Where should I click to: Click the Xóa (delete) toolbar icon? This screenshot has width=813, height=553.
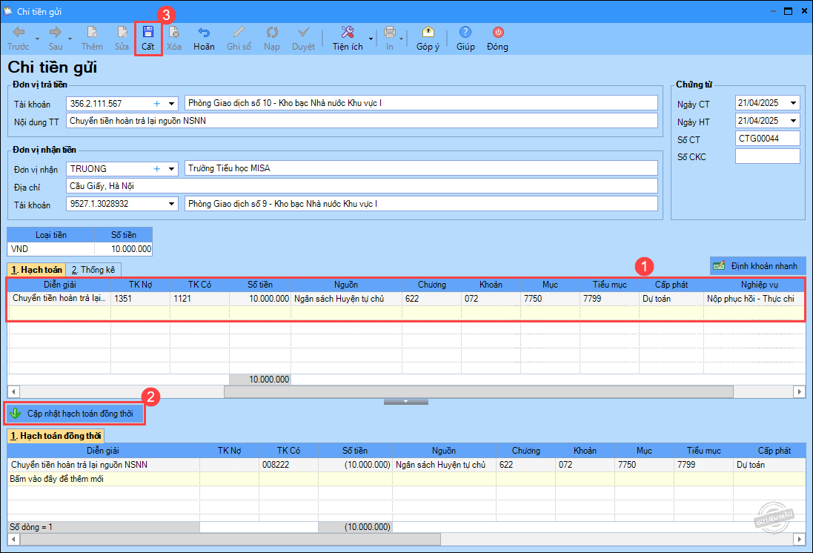click(173, 33)
